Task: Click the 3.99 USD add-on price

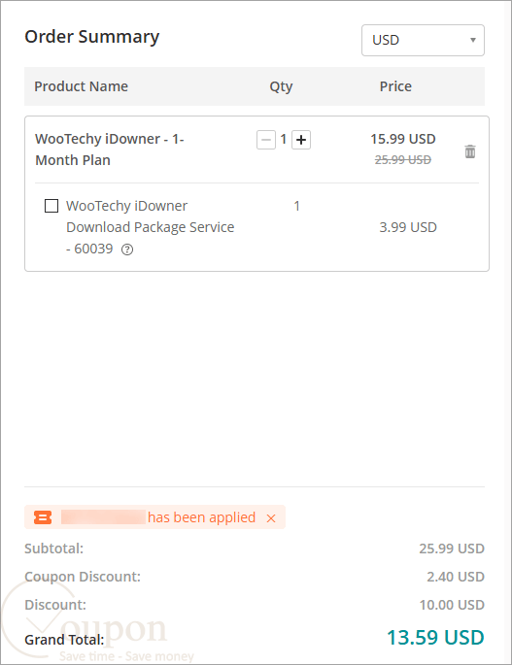Action: 408,227
